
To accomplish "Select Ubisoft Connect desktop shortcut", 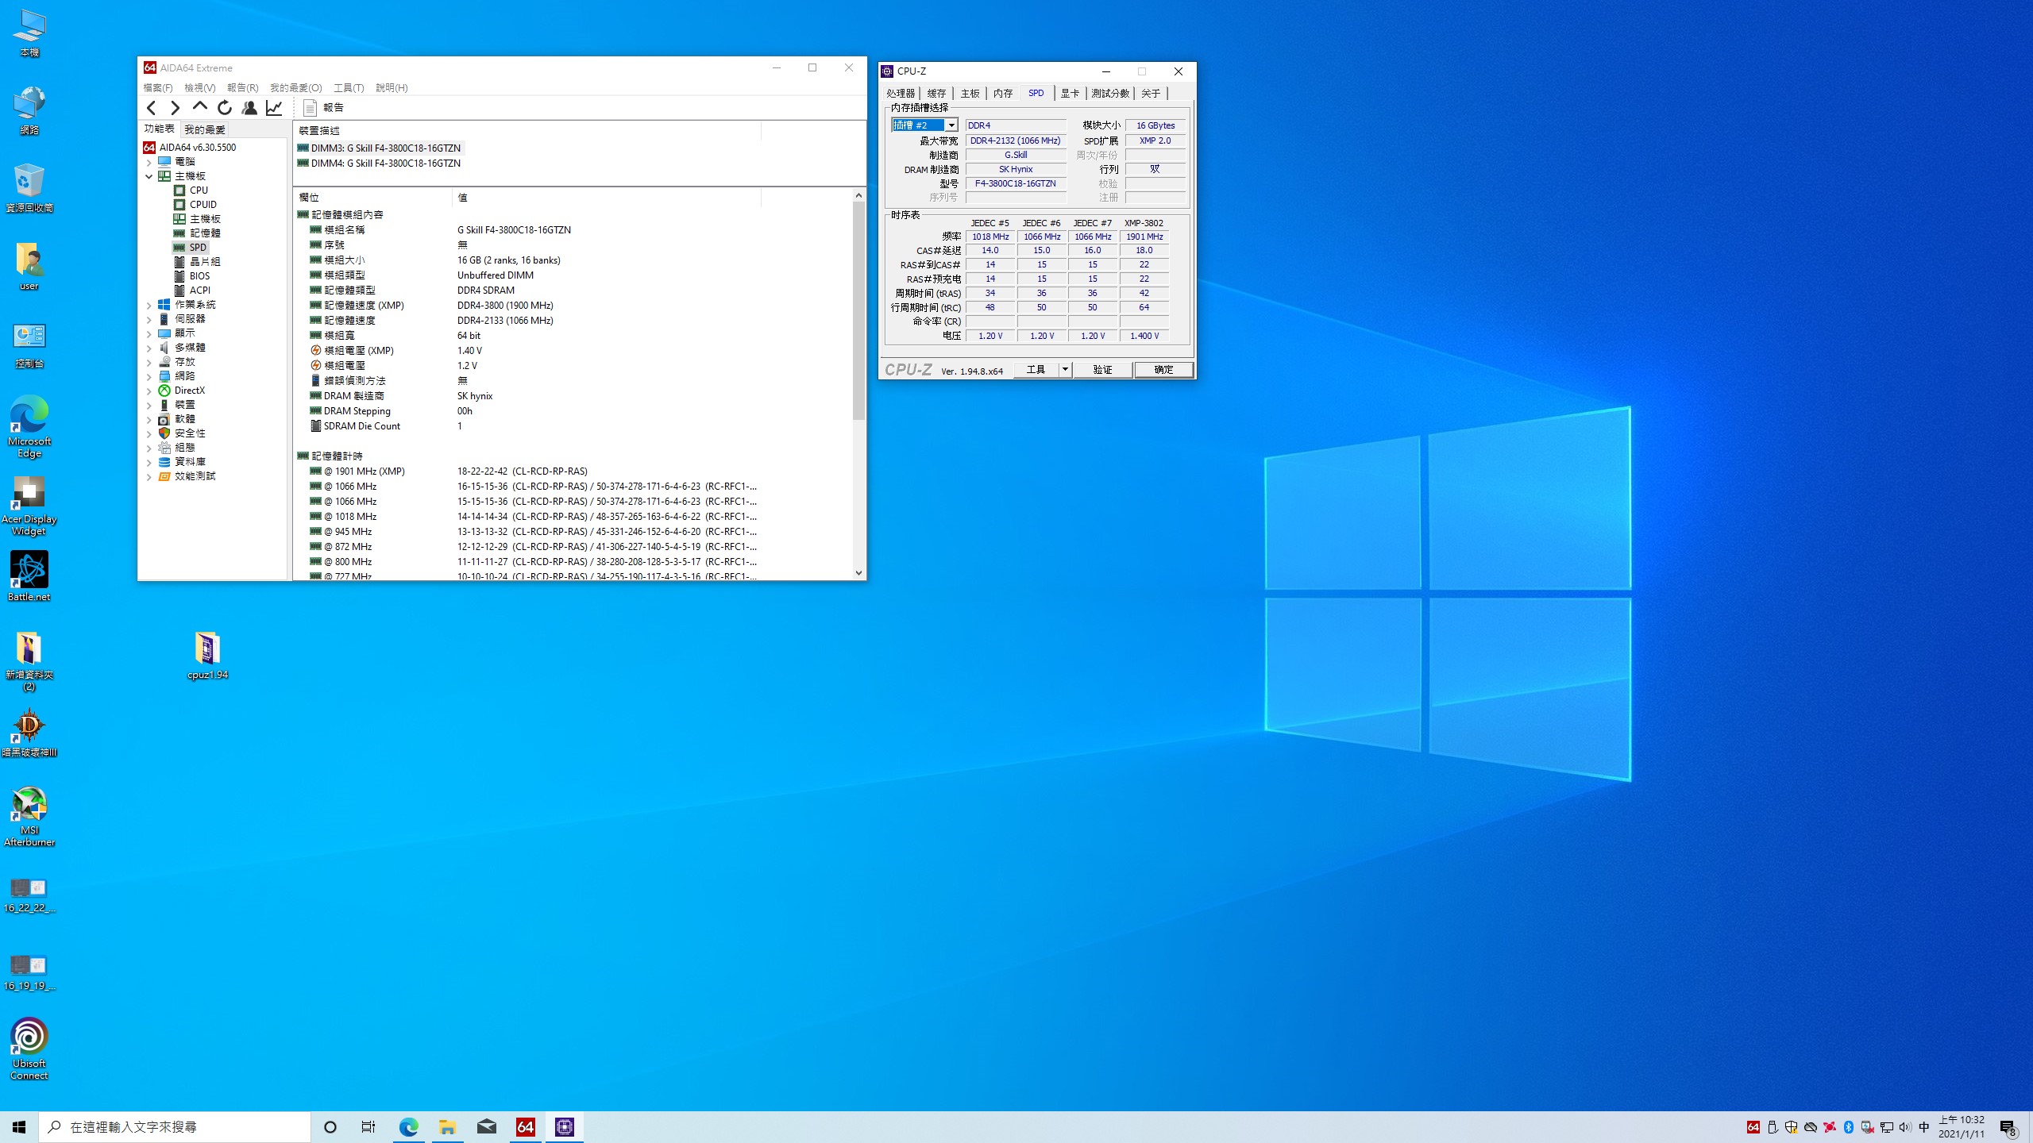I will click(29, 1049).
